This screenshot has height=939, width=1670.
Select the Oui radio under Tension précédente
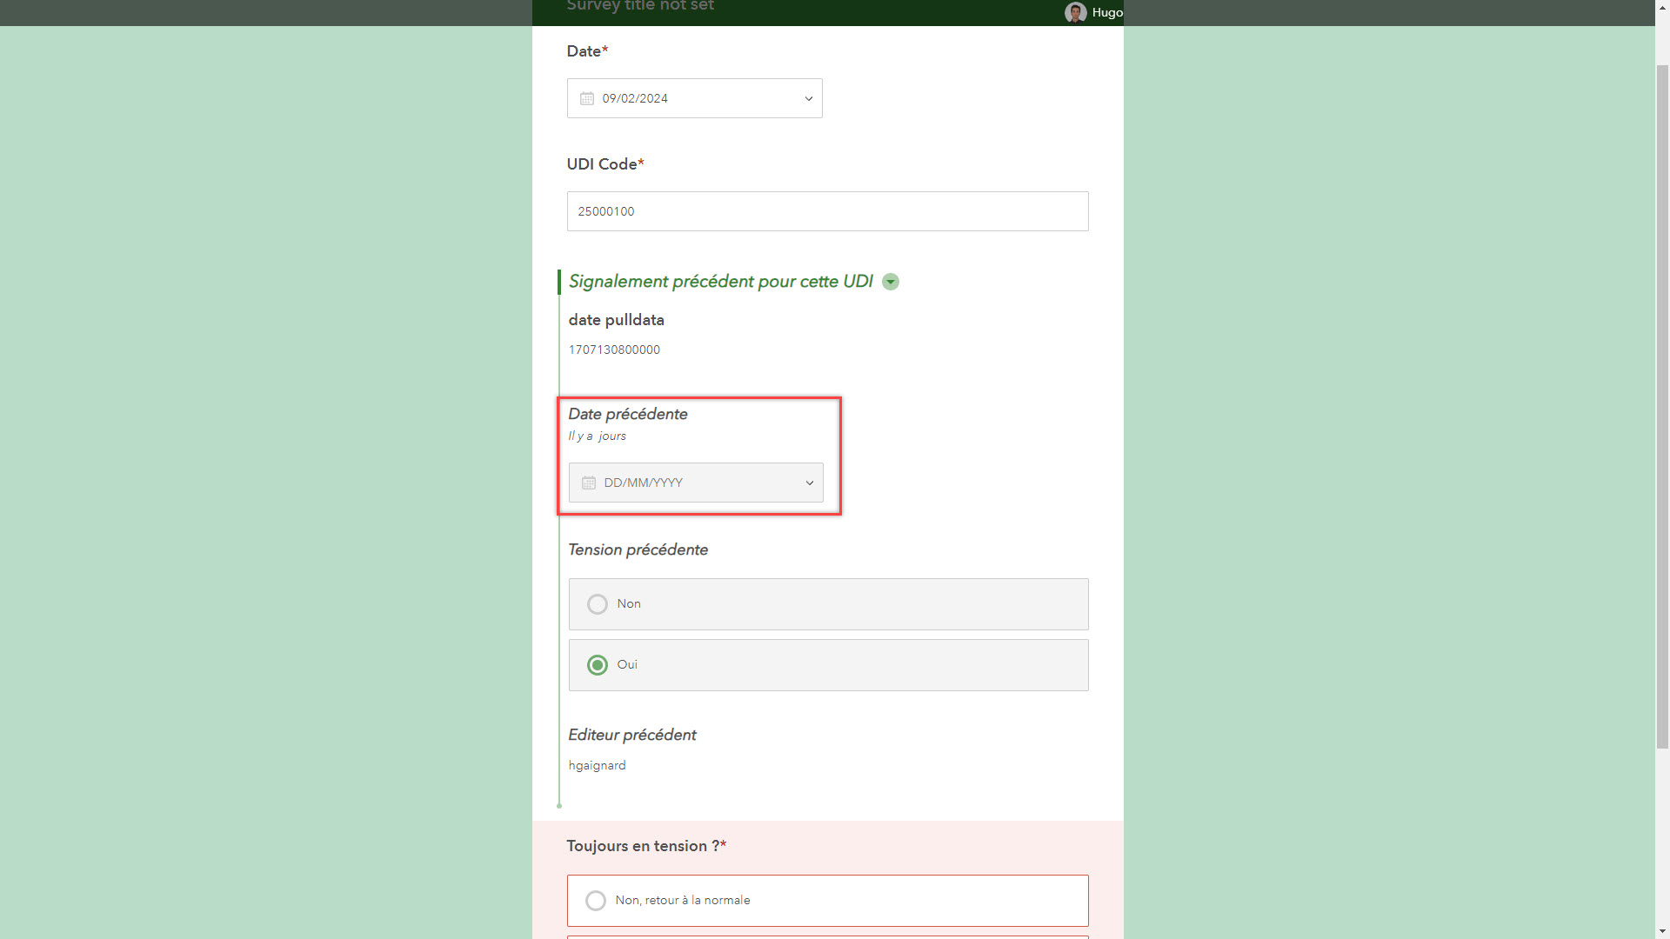click(x=598, y=665)
